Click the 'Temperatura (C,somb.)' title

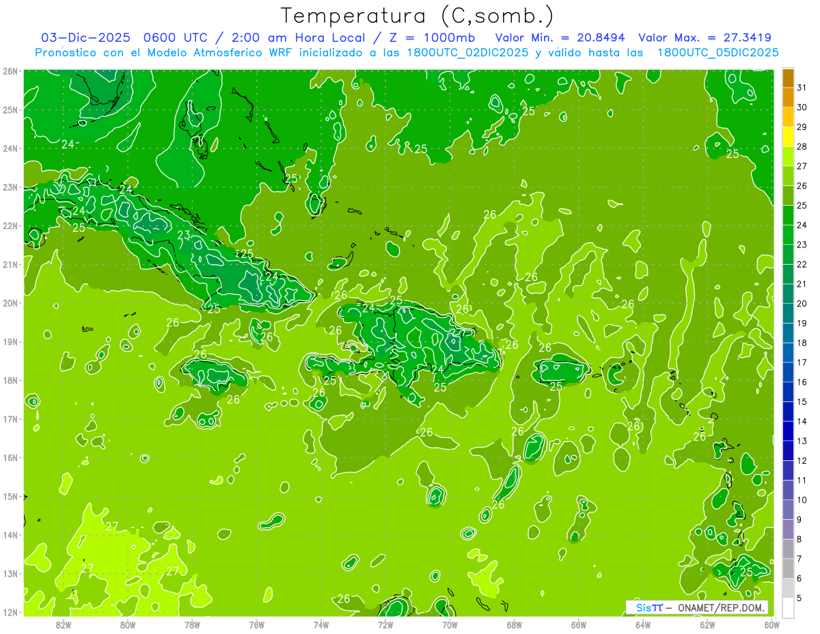418,16
